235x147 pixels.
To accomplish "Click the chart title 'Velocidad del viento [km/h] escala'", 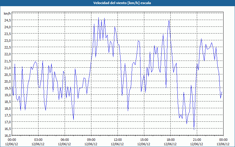I will 122,3.
